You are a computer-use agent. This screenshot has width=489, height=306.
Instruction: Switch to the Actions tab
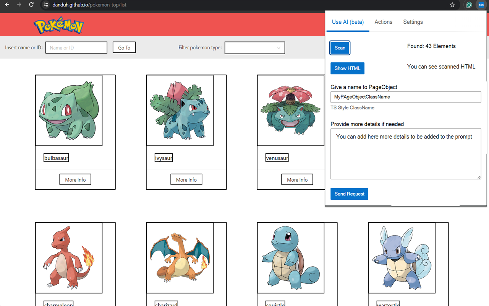click(383, 22)
